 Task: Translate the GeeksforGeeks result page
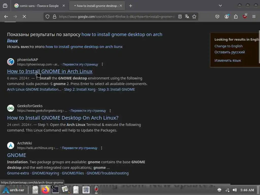tap(88, 111)
